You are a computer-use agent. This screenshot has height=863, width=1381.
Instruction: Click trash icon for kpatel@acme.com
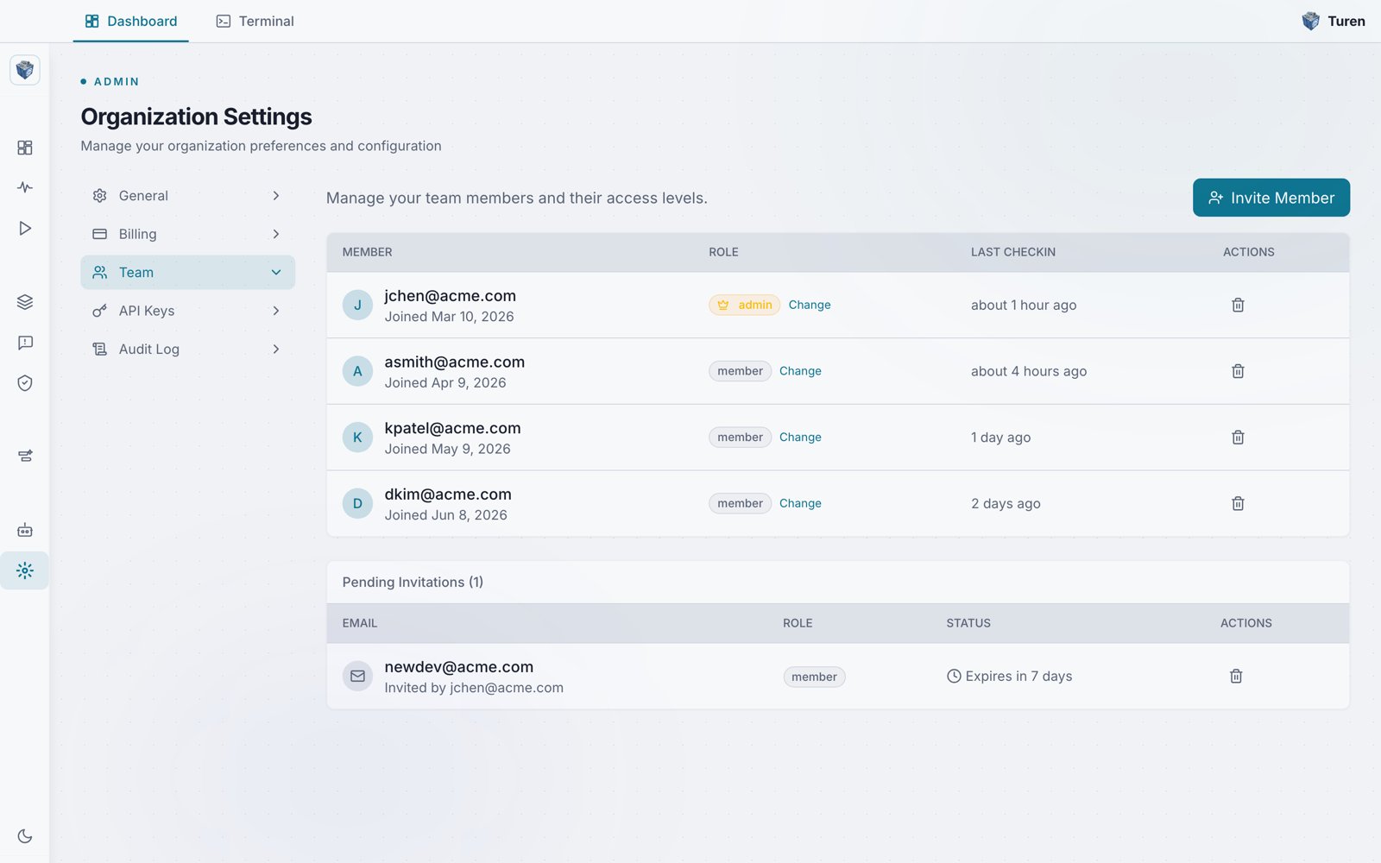1238,437
